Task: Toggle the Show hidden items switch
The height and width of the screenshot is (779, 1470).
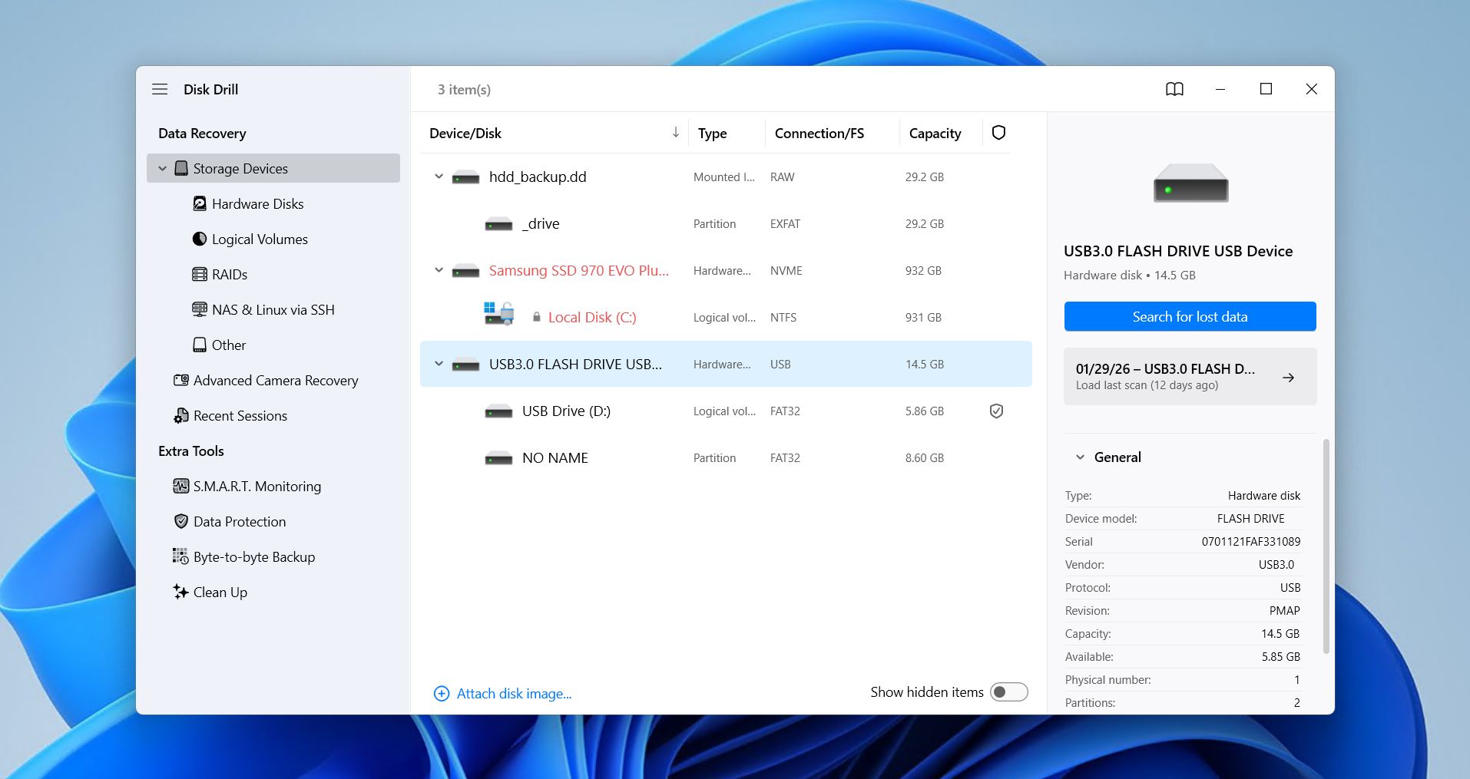Action: click(1008, 692)
